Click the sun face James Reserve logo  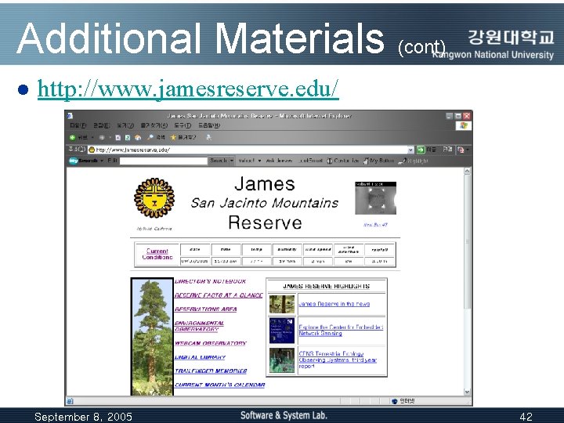click(x=154, y=198)
